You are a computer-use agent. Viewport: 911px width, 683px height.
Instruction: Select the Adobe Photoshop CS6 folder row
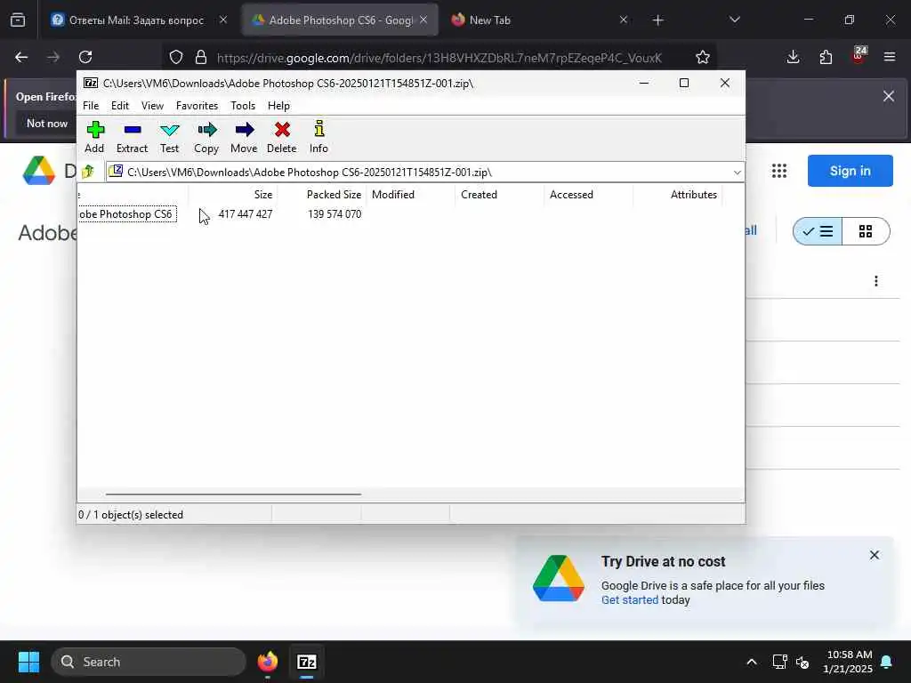pos(126,214)
